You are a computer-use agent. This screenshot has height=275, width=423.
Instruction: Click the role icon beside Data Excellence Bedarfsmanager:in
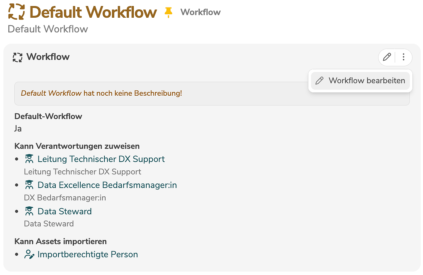coord(29,185)
